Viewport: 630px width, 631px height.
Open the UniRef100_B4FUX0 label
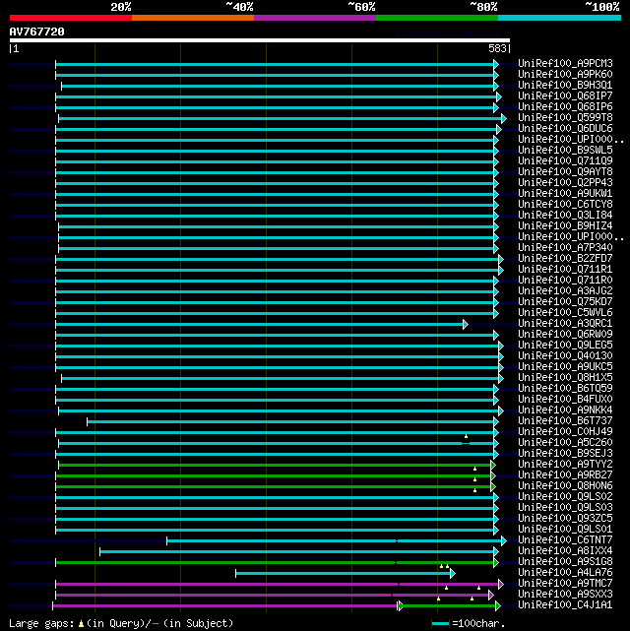point(565,400)
